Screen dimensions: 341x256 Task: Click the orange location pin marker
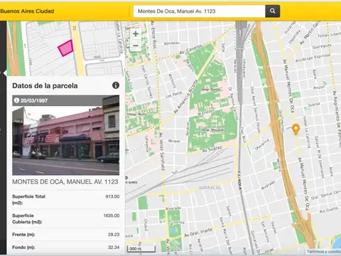click(x=296, y=129)
